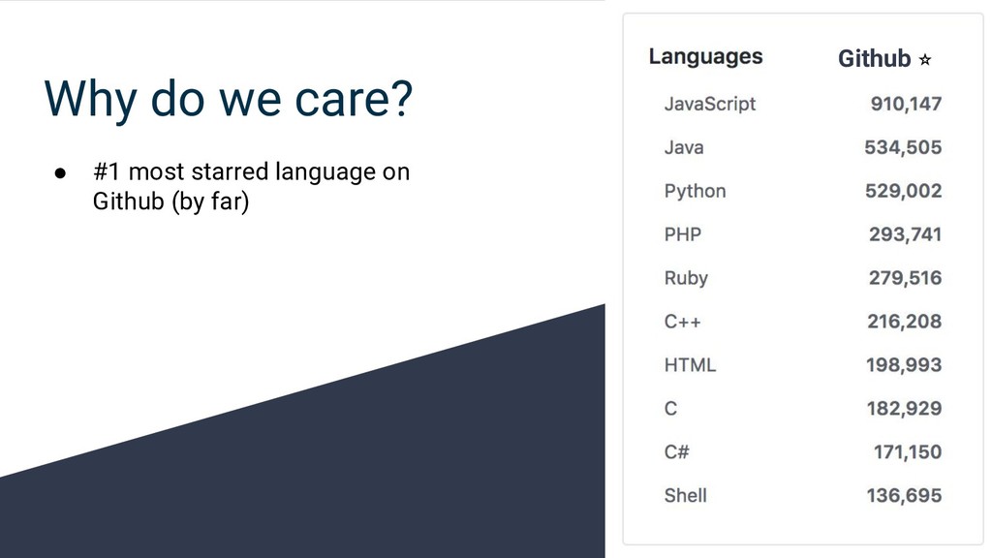Screen dimensions: 992x558
Task: Click the star icon beside Github
Action: click(x=925, y=60)
